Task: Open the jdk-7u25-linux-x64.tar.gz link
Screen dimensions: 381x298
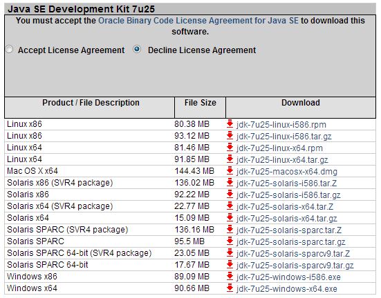Action: (282, 160)
